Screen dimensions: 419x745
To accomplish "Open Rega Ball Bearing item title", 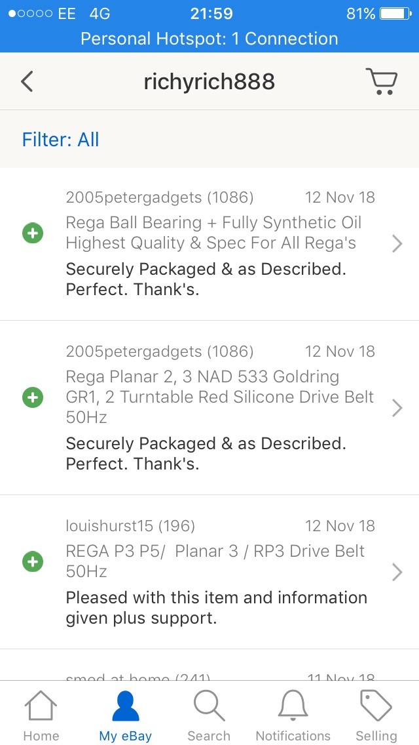I will tap(213, 233).
